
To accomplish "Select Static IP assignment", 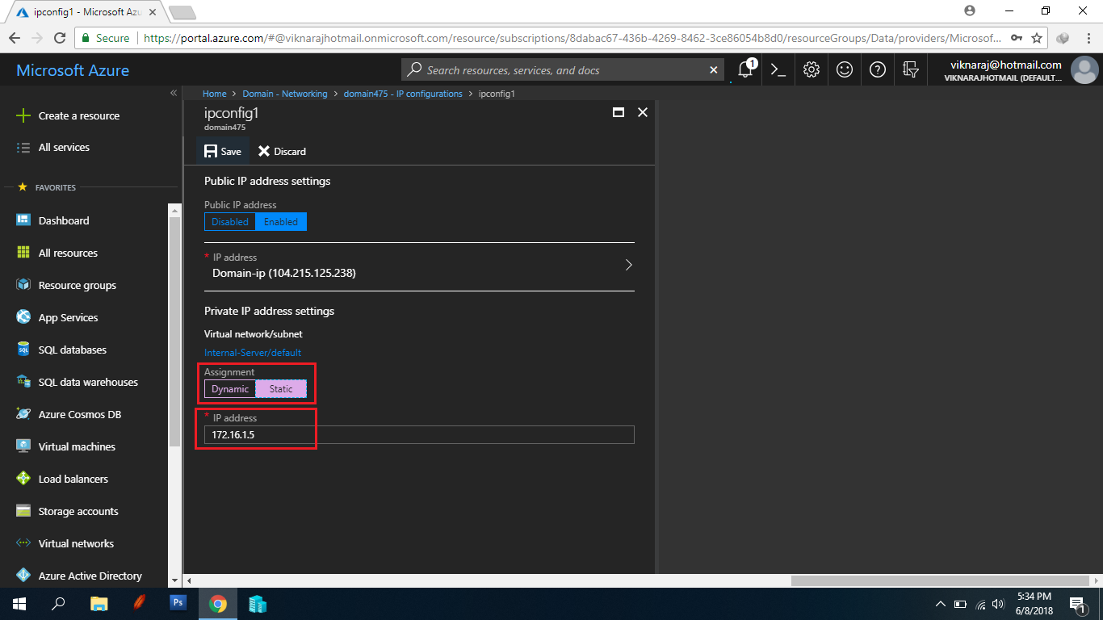I will click(x=281, y=388).
